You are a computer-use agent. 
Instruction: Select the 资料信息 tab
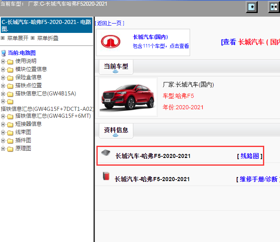click(x=116, y=131)
